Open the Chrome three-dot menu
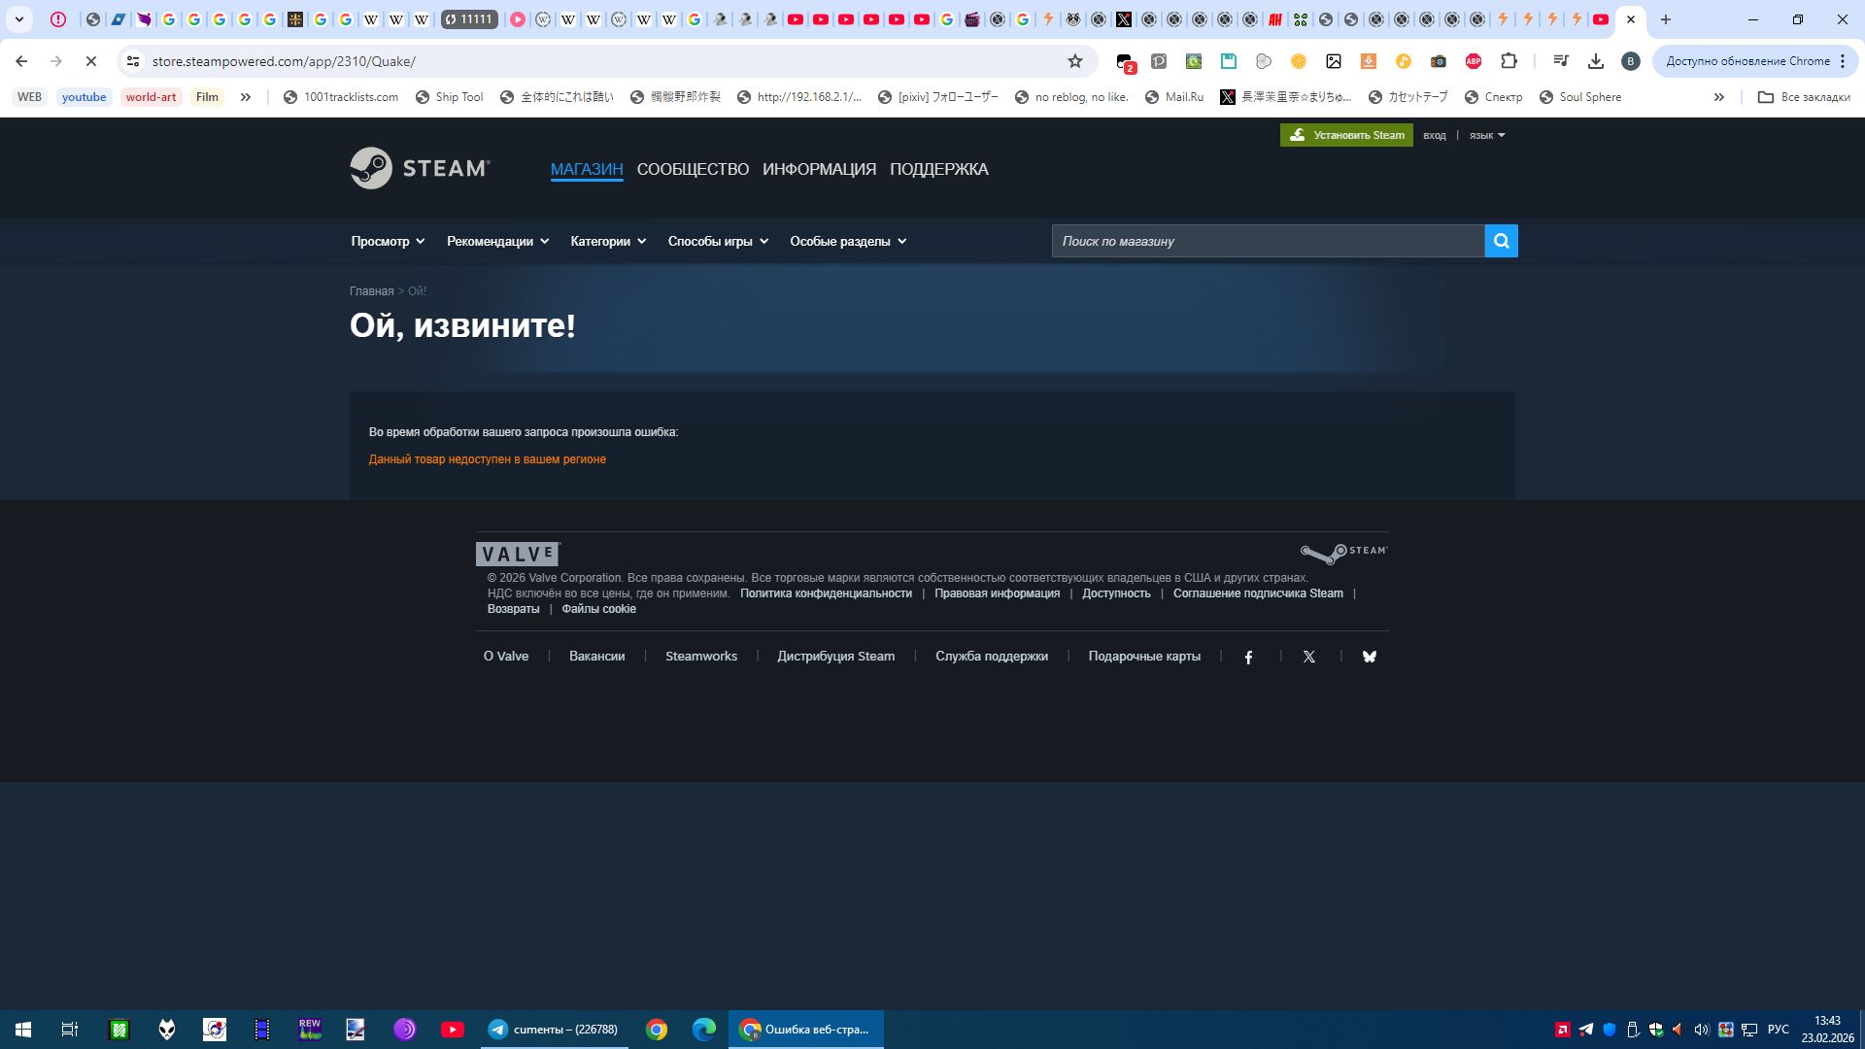 (x=1843, y=61)
